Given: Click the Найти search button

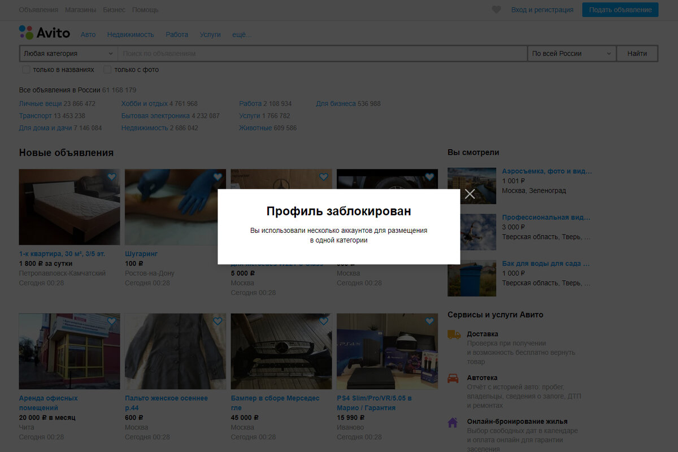Looking at the screenshot, I should tap(637, 54).
